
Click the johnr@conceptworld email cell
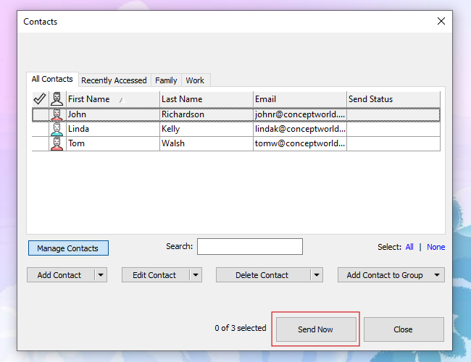coord(300,114)
